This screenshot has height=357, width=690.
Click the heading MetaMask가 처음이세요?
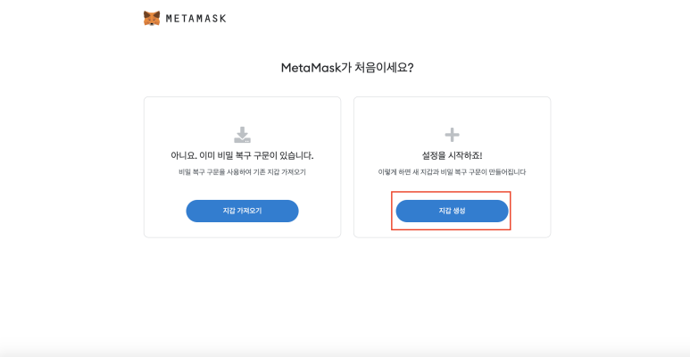pyautogui.click(x=346, y=68)
